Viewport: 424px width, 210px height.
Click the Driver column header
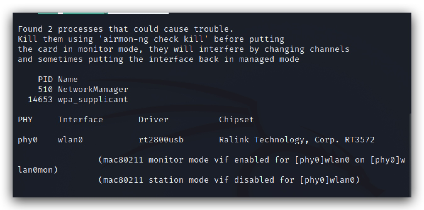153,119
